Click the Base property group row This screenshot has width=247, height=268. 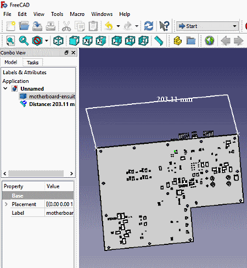point(38,196)
